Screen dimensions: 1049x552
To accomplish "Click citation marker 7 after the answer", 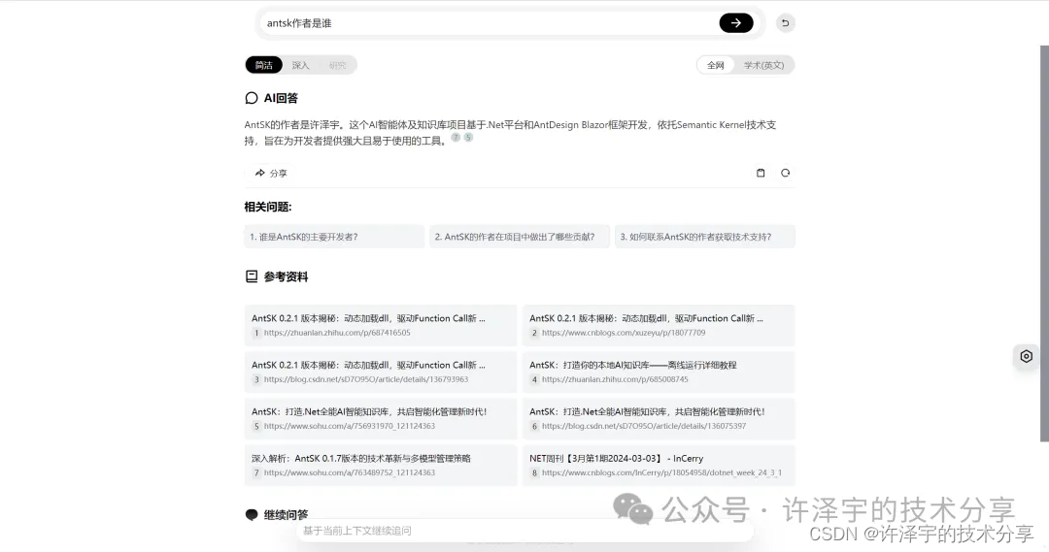I will [x=456, y=138].
